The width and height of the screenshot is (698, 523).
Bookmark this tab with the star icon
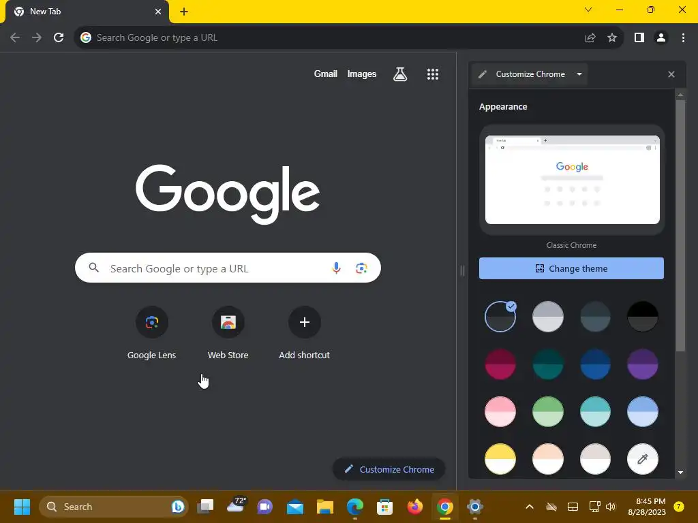[x=612, y=38]
